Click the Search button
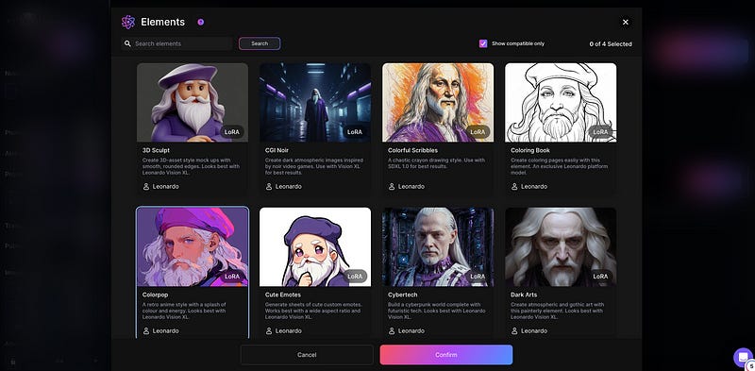This screenshot has width=755, height=371. (x=260, y=43)
